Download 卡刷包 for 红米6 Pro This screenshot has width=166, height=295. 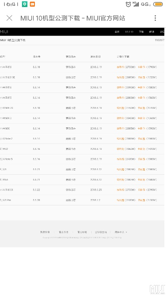coord(142,200)
